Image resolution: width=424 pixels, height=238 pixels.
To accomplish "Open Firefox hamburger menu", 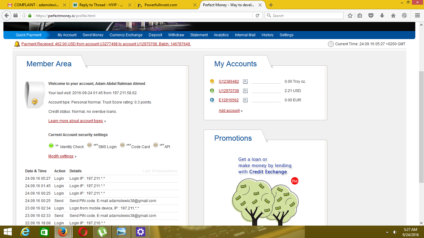I will point(417,15).
